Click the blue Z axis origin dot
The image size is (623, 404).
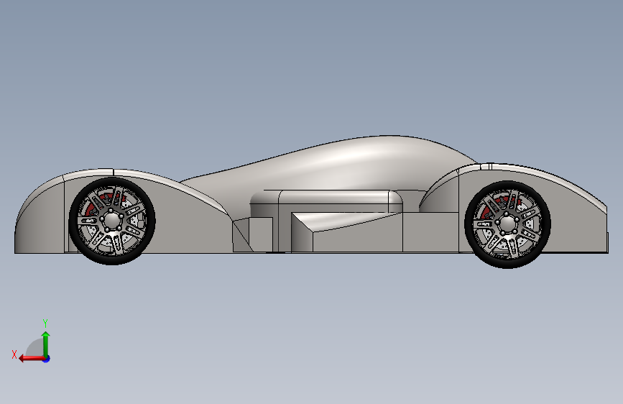tap(47, 359)
